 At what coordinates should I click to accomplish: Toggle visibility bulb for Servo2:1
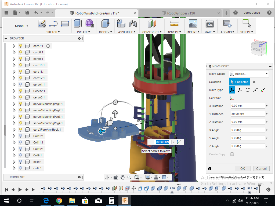20,91
